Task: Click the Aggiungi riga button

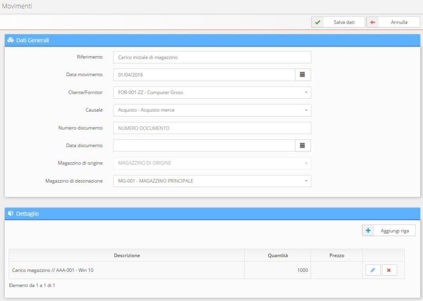Action: (389, 230)
